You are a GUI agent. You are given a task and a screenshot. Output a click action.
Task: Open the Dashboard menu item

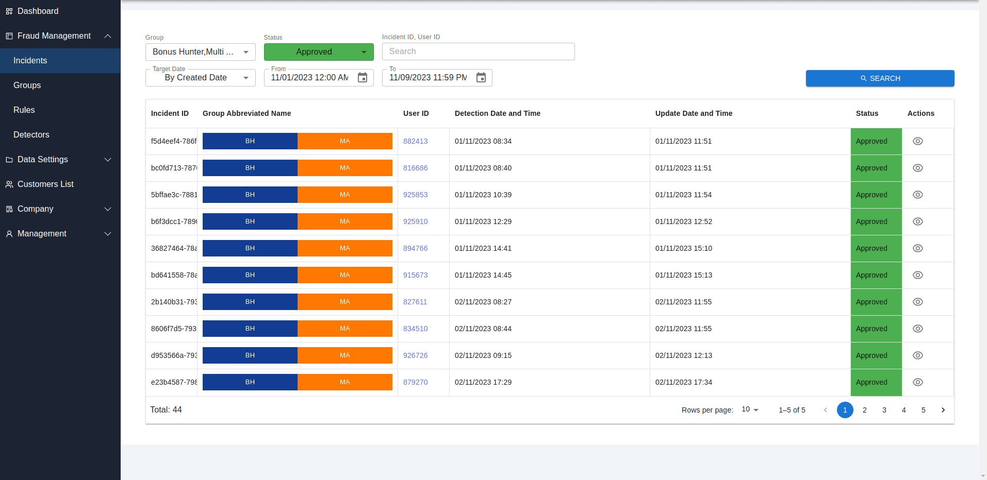[x=60, y=11]
